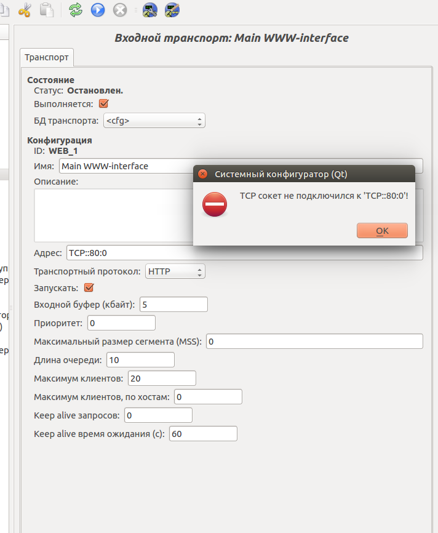438x533 pixels.
Task: Click the blue wrench tool icon
Action: point(150,10)
